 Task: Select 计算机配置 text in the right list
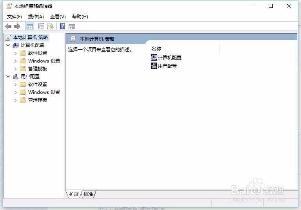pos(170,57)
